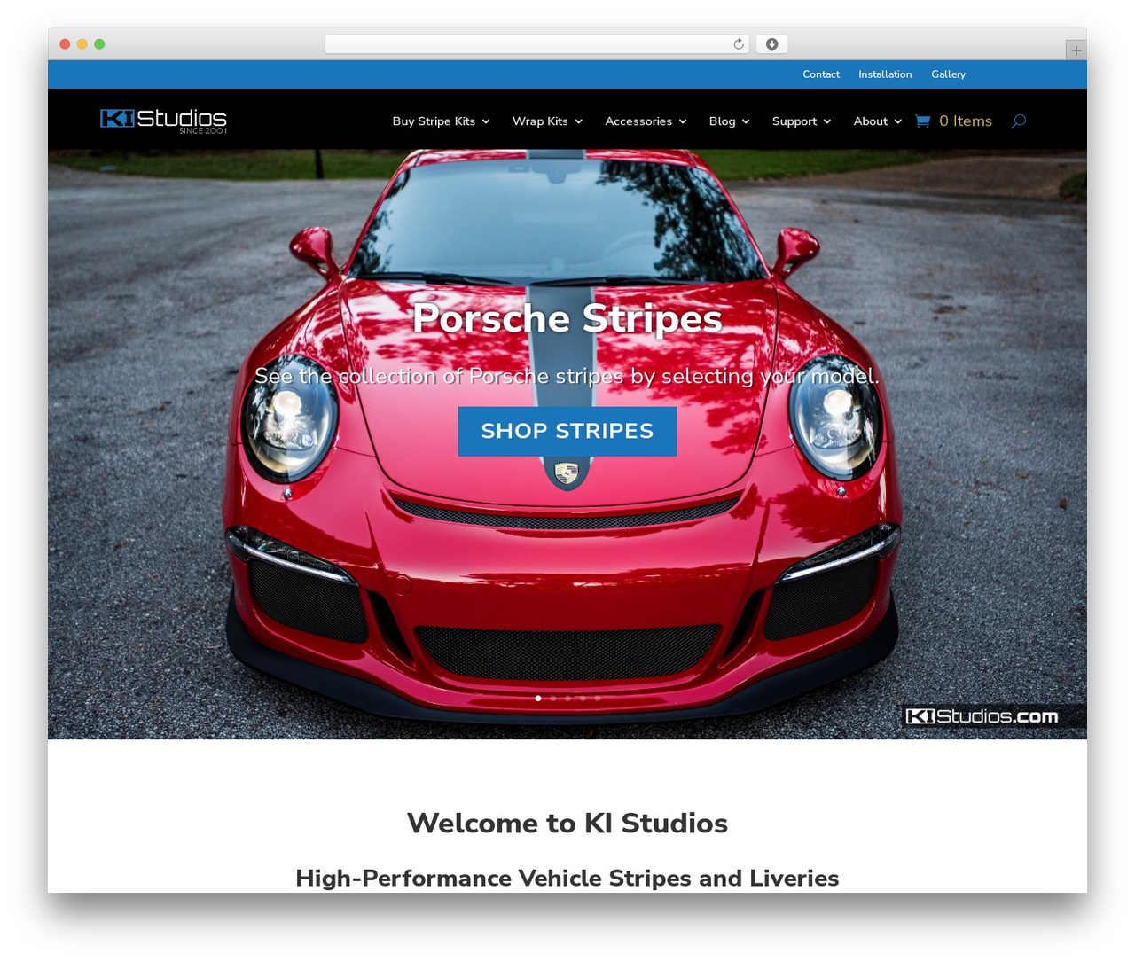
Task: Expand the About dropdown chevron
Action: tap(898, 121)
